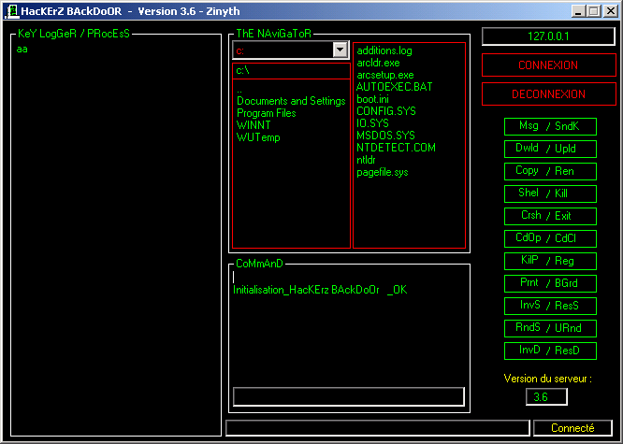
Task: Select additions.log in the file list
Action: tap(384, 50)
